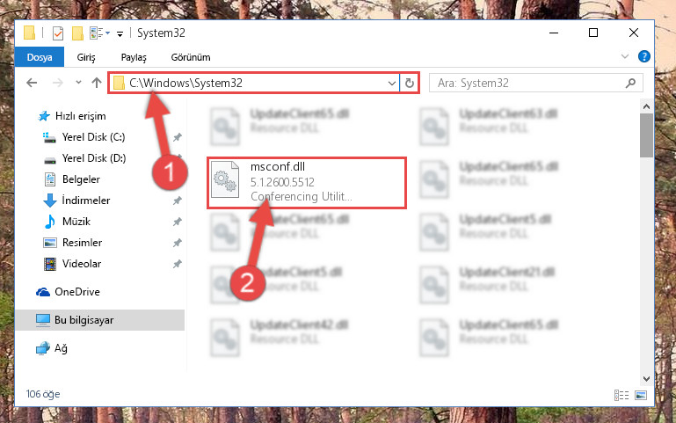
Task: Select the msconf.dll file
Action: pyautogui.click(x=307, y=183)
